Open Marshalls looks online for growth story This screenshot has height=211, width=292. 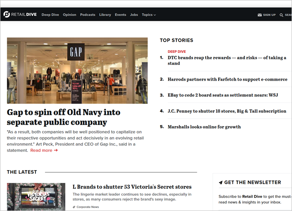tap(204, 127)
